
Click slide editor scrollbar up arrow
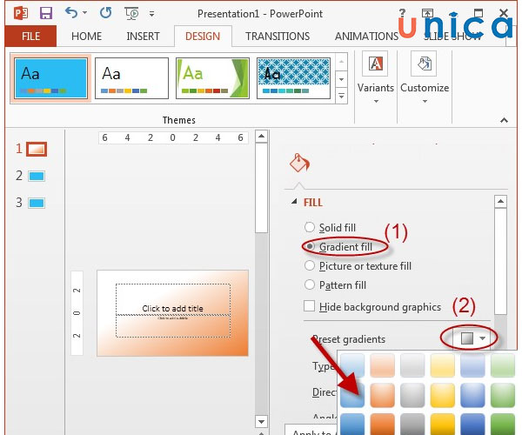[x=261, y=136]
